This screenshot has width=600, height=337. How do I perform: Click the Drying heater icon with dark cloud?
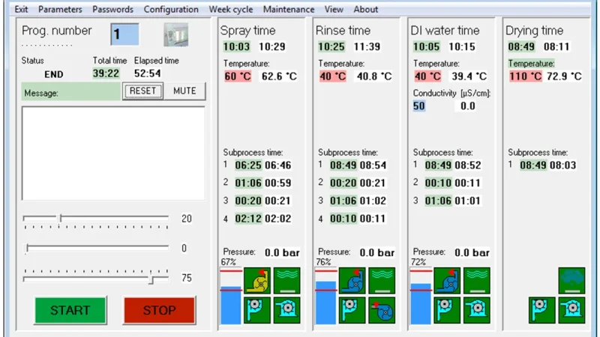pyautogui.click(x=571, y=280)
